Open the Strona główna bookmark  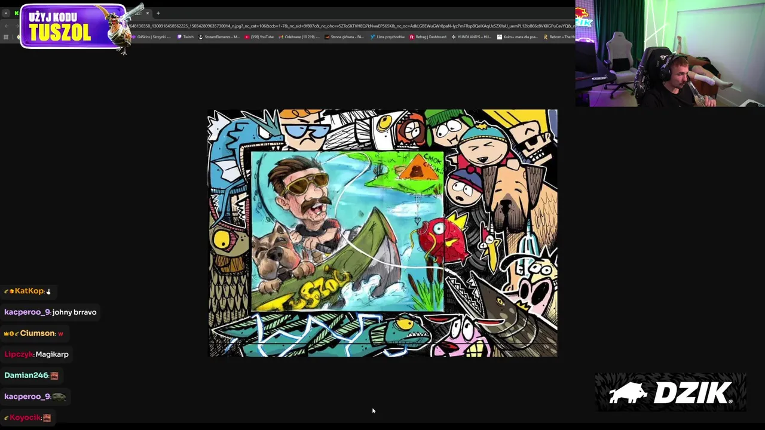tap(344, 37)
